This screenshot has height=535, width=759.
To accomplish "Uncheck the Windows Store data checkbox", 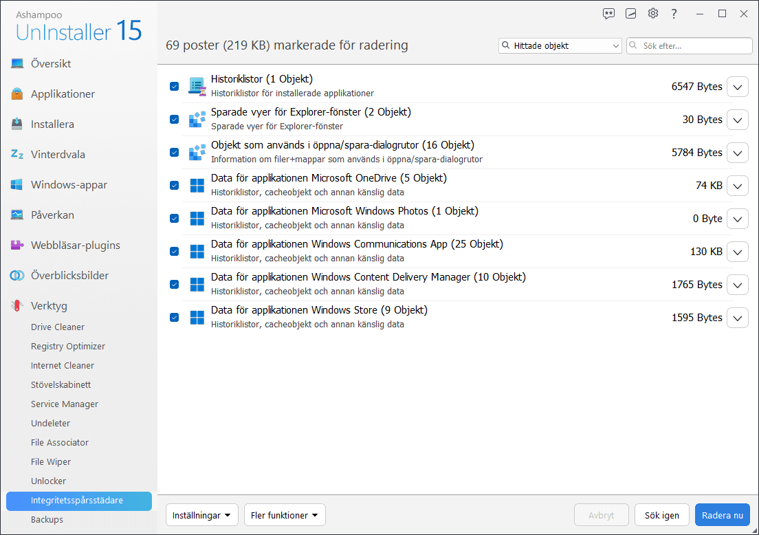I will pyautogui.click(x=174, y=317).
